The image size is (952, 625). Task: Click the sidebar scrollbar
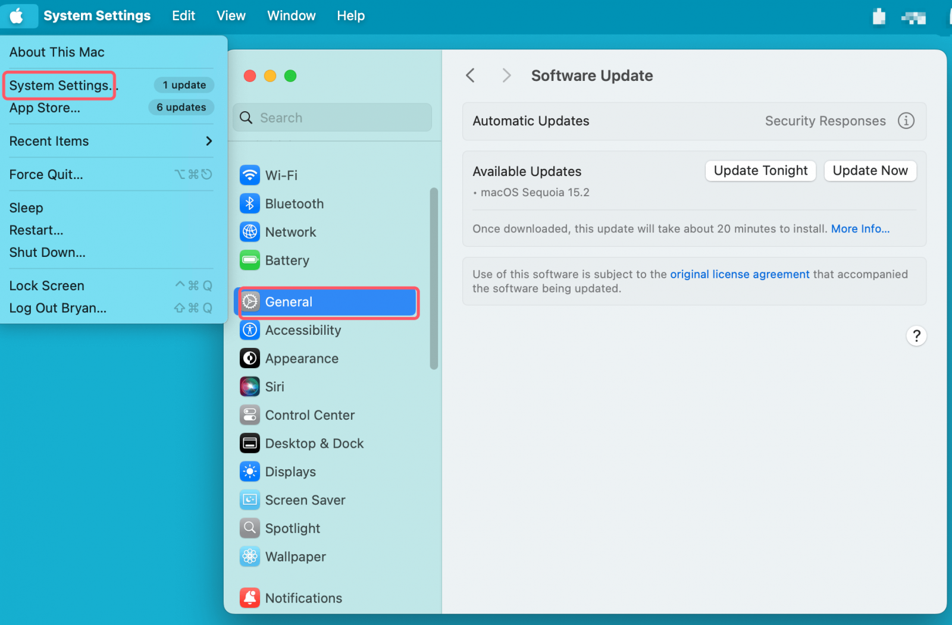[434, 278]
